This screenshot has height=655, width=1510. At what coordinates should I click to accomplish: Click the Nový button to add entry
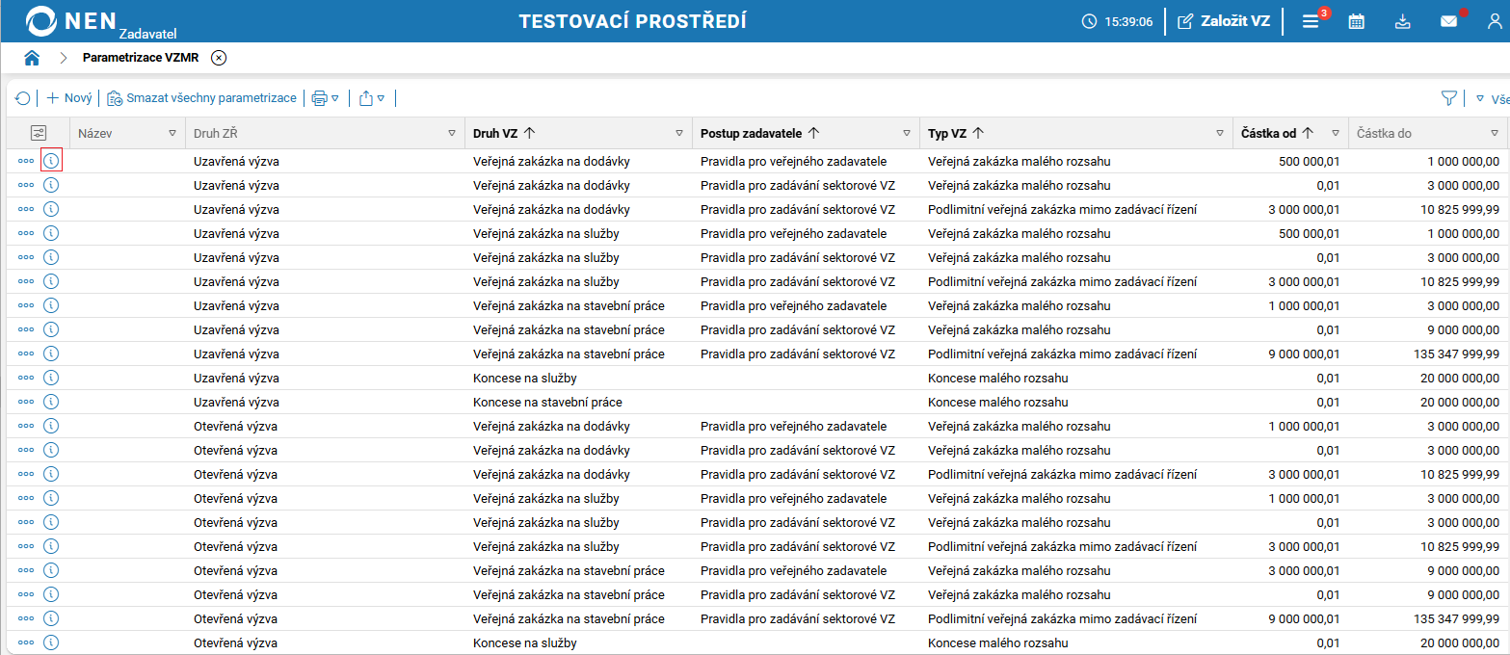[x=67, y=97]
